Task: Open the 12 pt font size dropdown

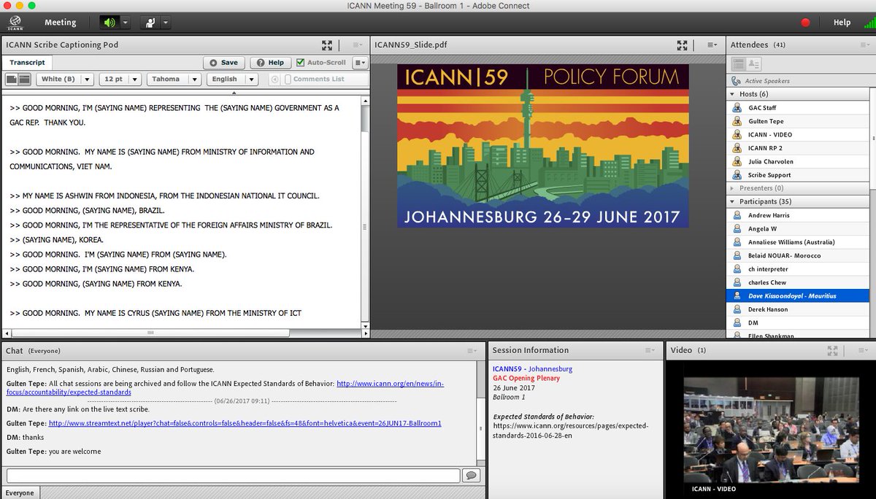Action: [119, 79]
